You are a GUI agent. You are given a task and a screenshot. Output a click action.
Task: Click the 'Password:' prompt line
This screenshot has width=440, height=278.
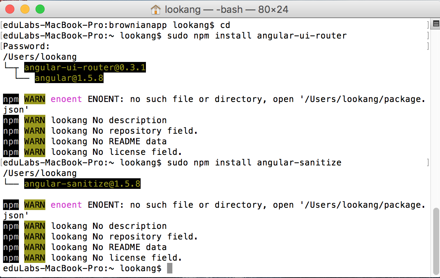point(26,46)
